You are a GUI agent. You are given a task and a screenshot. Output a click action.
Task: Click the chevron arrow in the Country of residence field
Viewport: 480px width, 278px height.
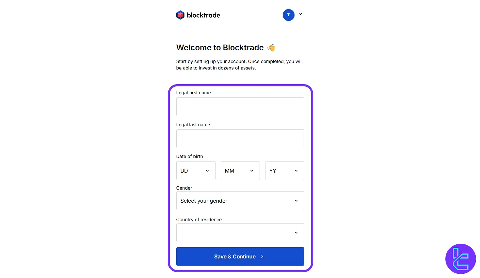(x=296, y=233)
